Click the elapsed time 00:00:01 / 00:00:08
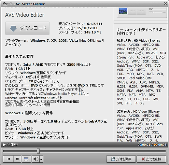This screenshot has width=169, height=165. coord(152,145)
